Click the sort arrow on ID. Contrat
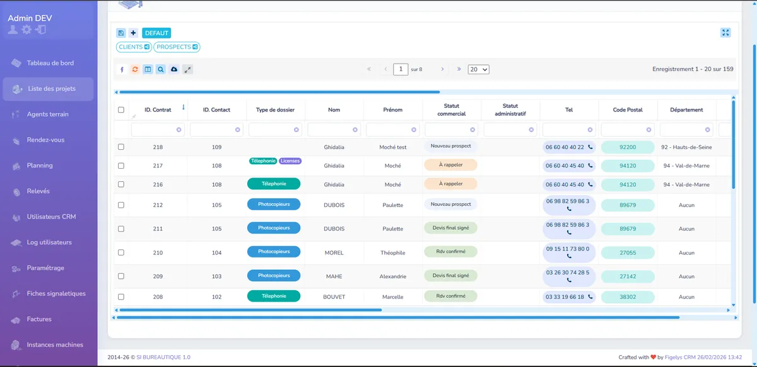The height and width of the screenshot is (367, 757). [x=184, y=107]
